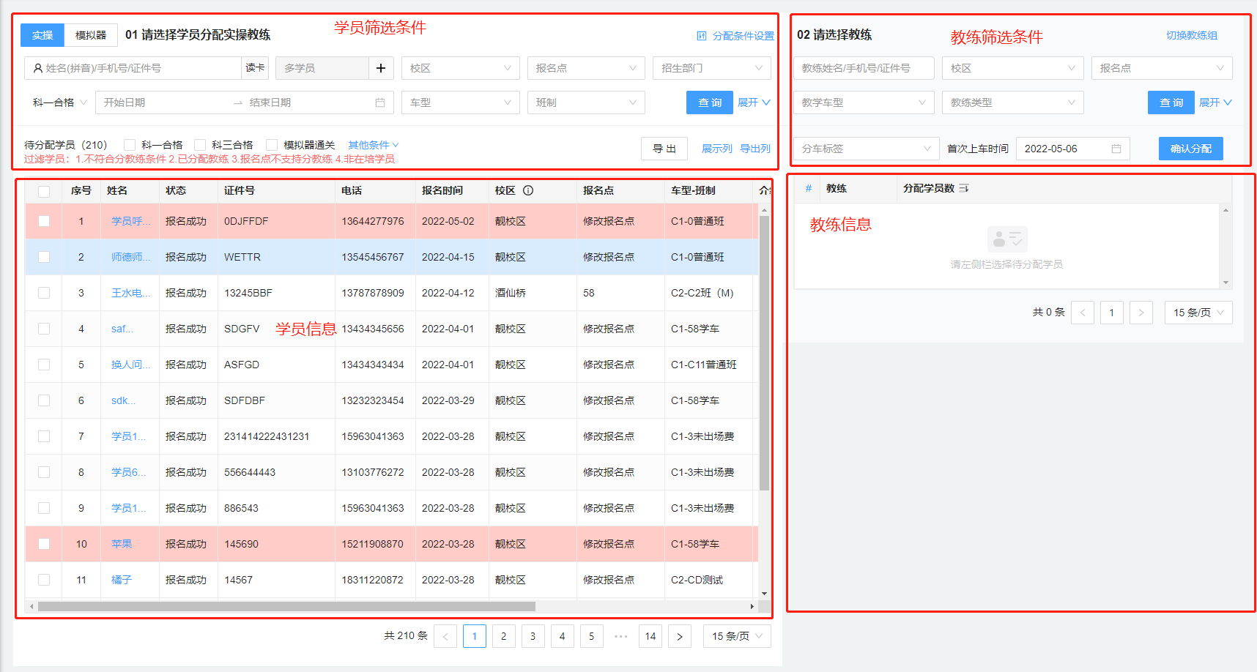Click the 分配条件设置 settings icon
Viewport: 1257px width, 672px height.
click(702, 36)
